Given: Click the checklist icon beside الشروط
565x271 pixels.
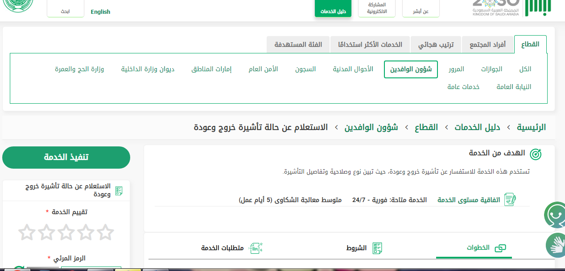Looking at the screenshot, I should point(377,248).
